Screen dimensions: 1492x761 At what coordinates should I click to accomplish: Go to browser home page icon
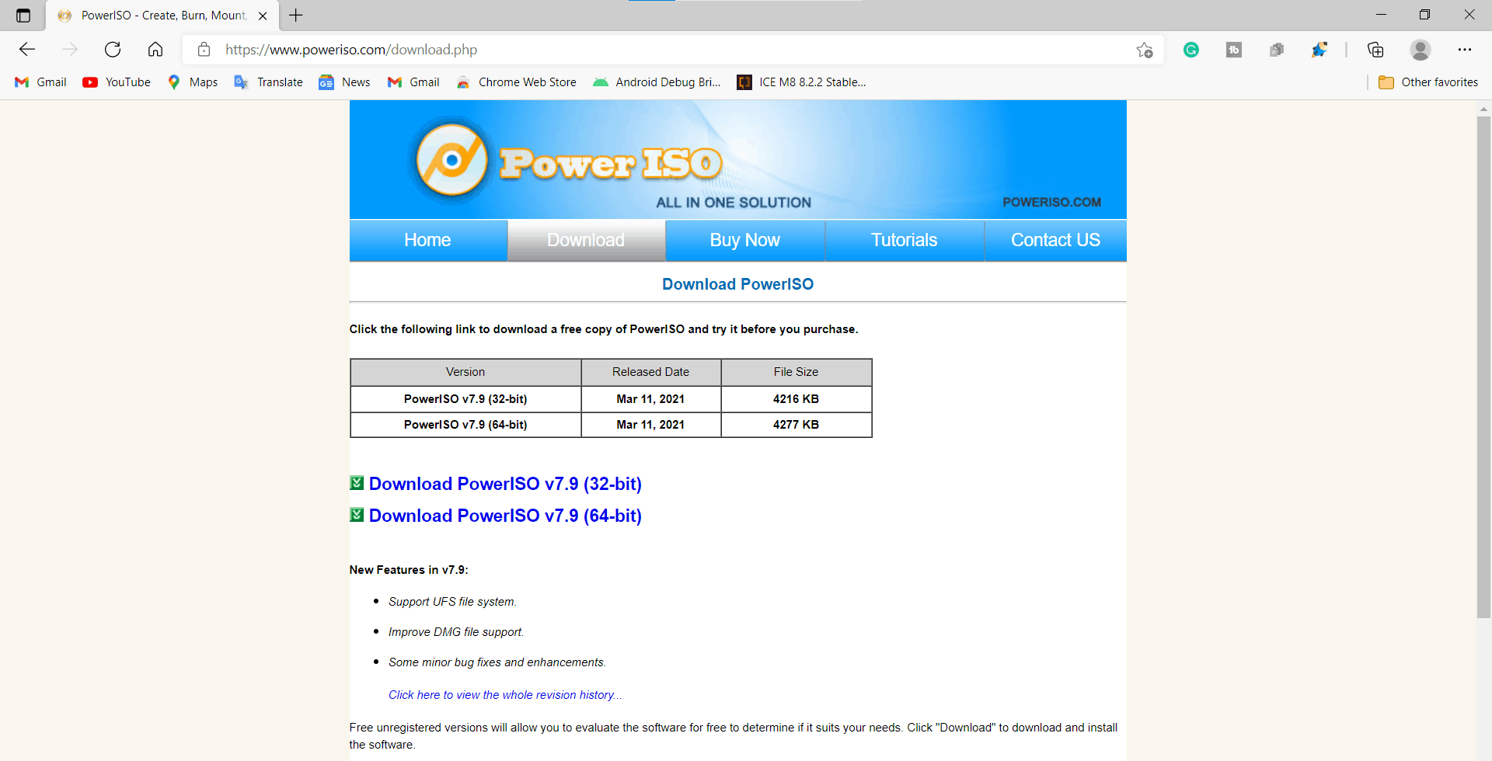pyautogui.click(x=155, y=50)
